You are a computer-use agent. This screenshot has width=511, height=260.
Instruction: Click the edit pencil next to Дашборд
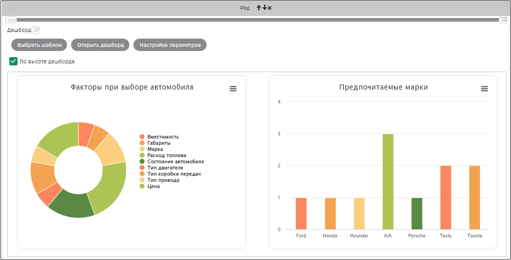(x=36, y=30)
